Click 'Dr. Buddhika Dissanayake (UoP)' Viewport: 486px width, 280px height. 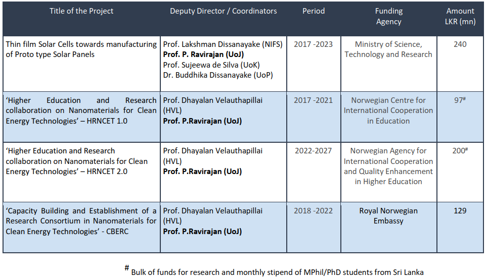(218, 75)
